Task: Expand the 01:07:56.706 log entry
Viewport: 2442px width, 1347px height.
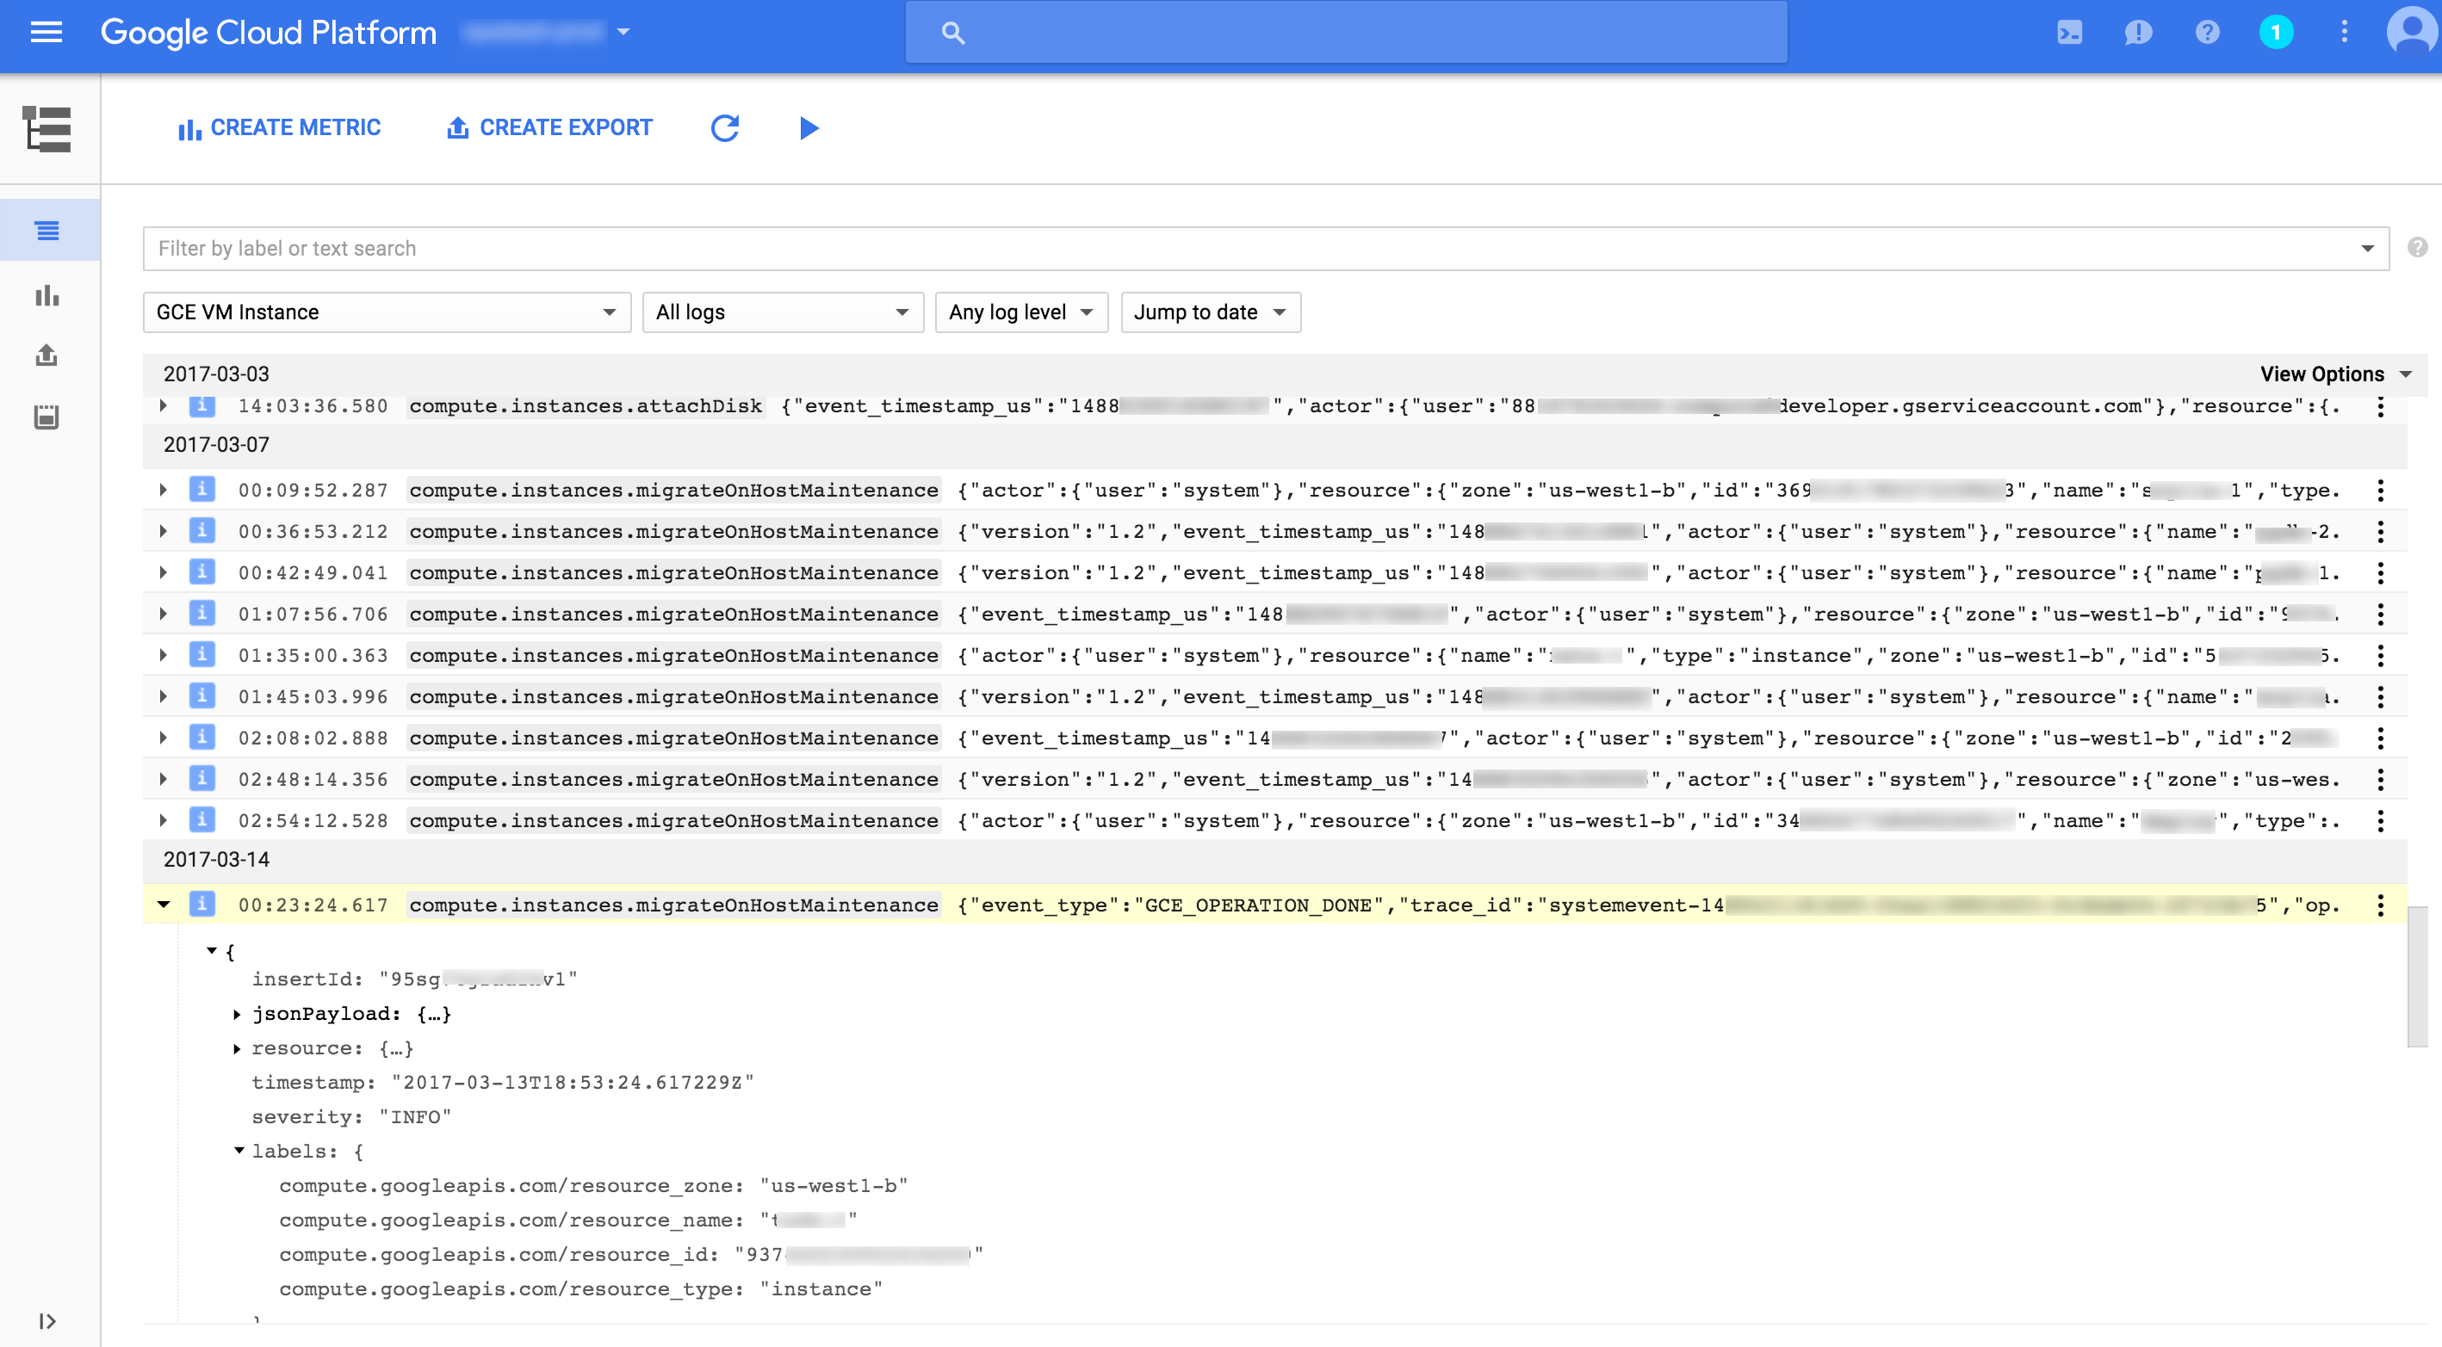Action: [163, 614]
